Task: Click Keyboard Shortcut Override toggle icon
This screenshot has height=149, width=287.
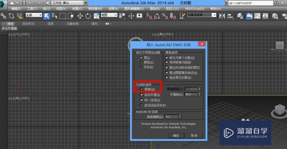Action: click(139, 16)
